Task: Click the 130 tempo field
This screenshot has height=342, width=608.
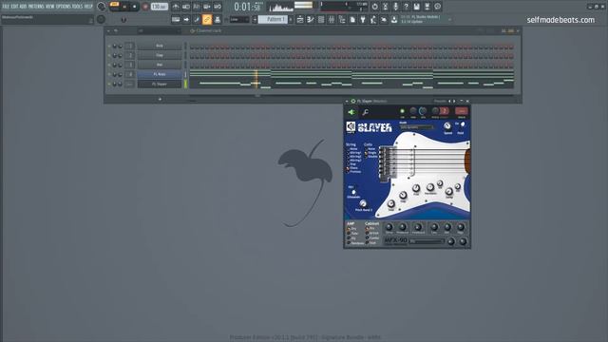Action: point(159,7)
